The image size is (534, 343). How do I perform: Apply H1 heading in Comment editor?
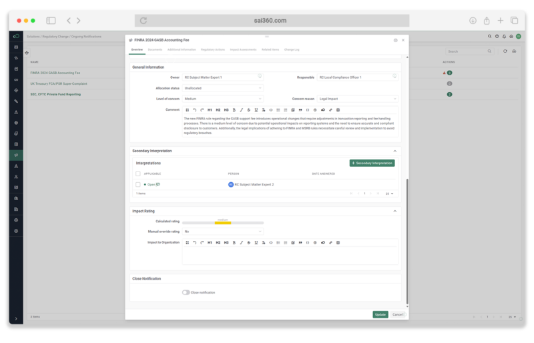pyautogui.click(x=210, y=110)
